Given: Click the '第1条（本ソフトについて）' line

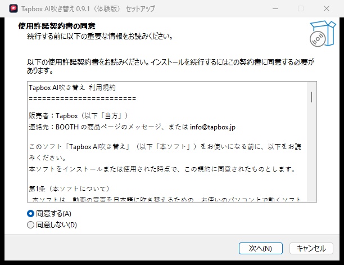Looking at the screenshot, I should pyautogui.click(x=69, y=189).
